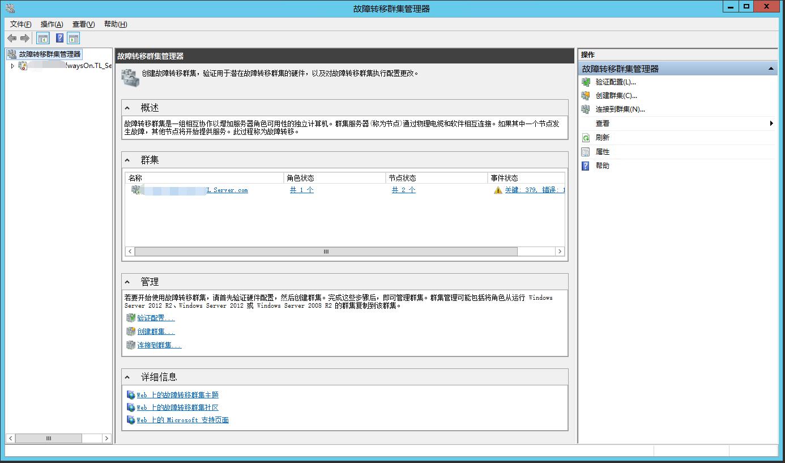Click the cluster node icon in tree
785x463 pixels.
pos(23,66)
